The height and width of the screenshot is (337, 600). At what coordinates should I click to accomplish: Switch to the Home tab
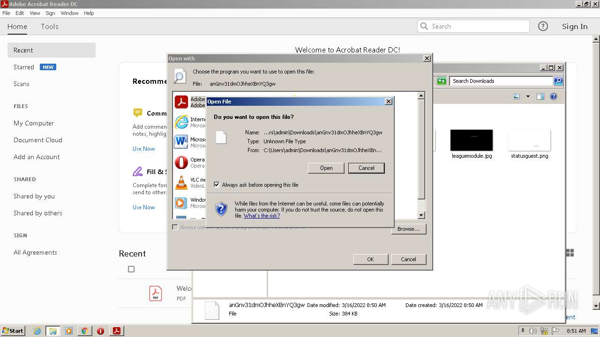click(x=17, y=27)
